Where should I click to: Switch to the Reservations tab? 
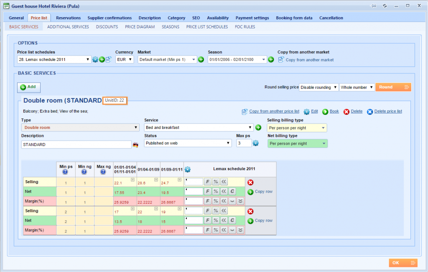click(x=68, y=18)
